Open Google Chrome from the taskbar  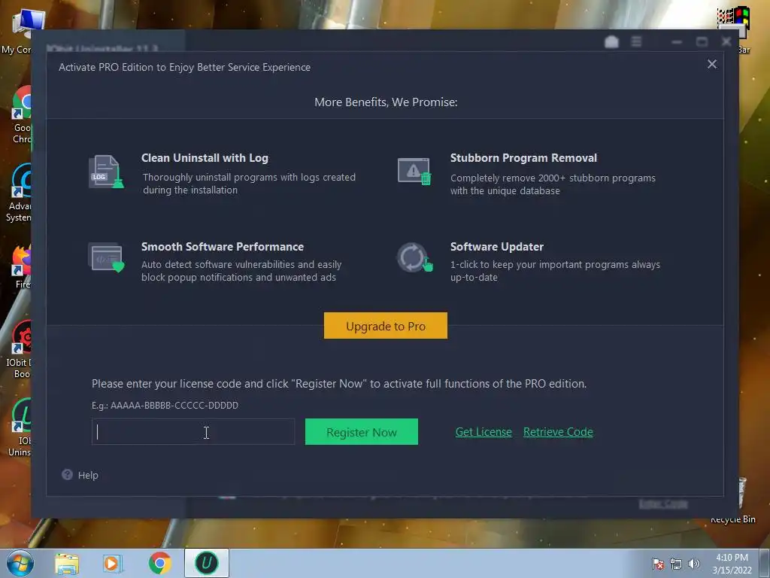click(x=159, y=563)
